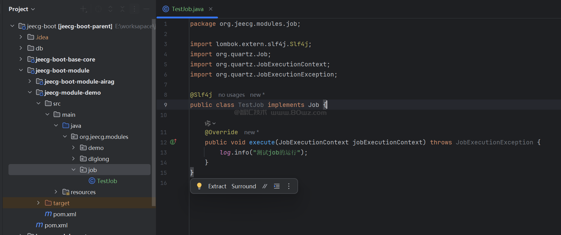Click the 'no usages' inlay hint
The height and width of the screenshot is (235, 561).
(x=232, y=95)
